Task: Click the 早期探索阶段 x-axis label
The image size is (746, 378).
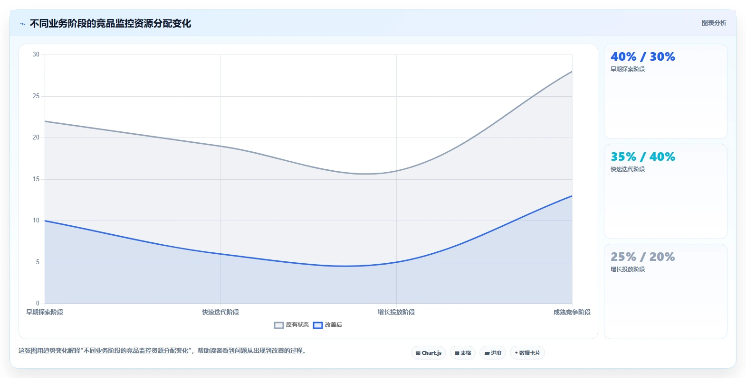Action: (x=45, y=312)
